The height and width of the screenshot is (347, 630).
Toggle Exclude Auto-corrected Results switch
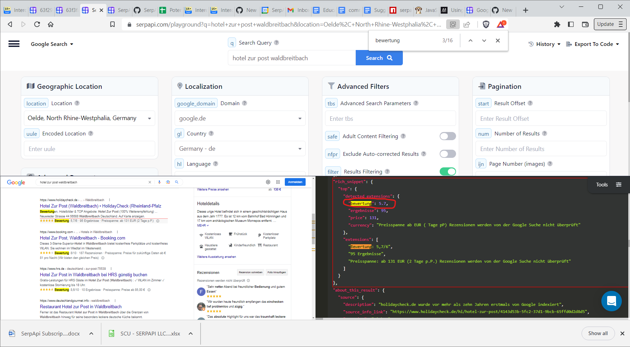[x=448, y=154]
